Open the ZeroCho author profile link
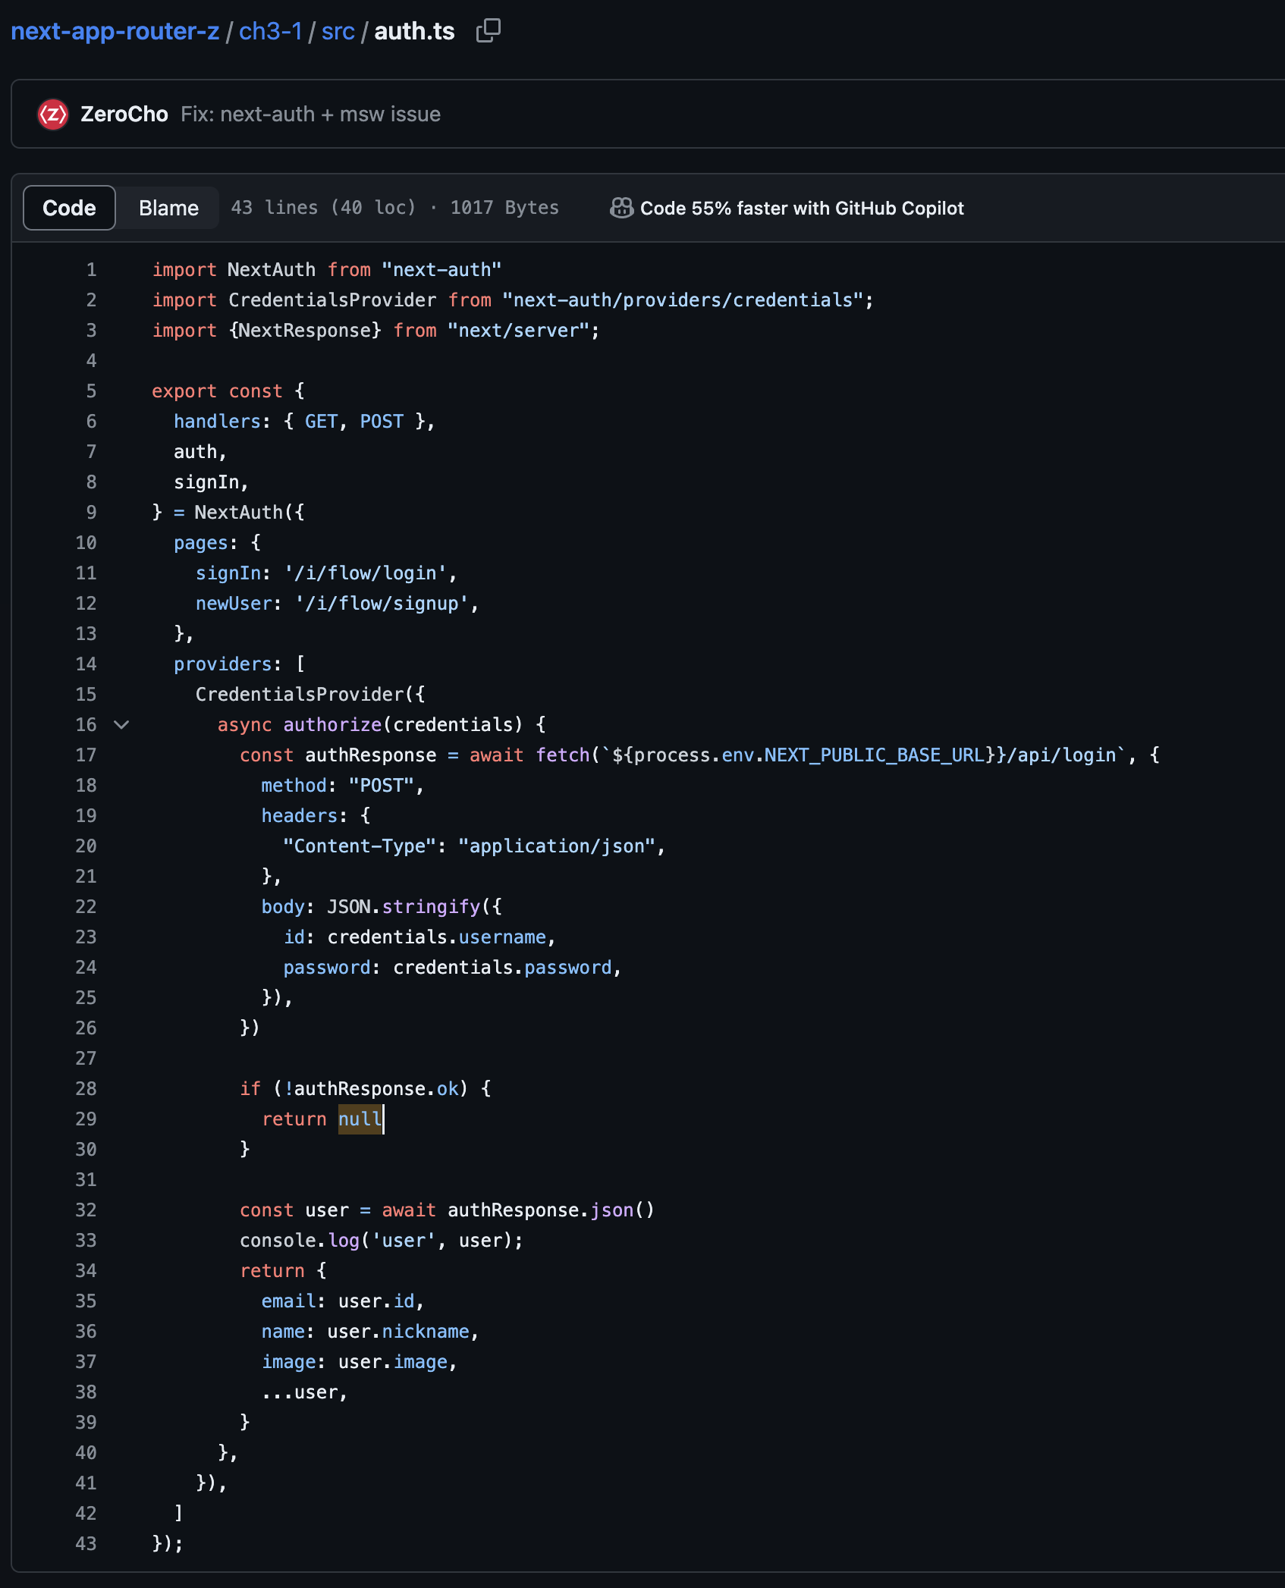1285x1588 pixels. click(124, 115)
